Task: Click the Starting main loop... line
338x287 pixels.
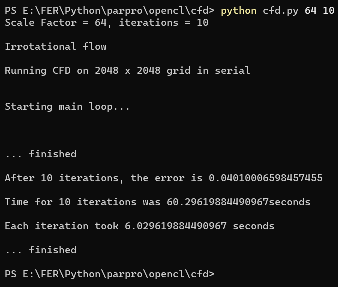Action: click(67, 107)
